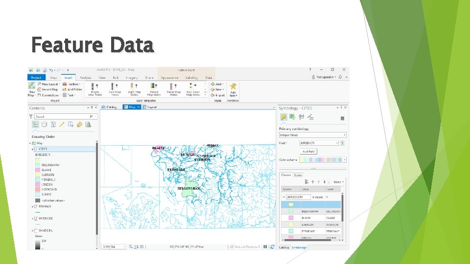Switch to the Map ribbon tab
The height and width of the screenshot is (264, 470).
53,78
